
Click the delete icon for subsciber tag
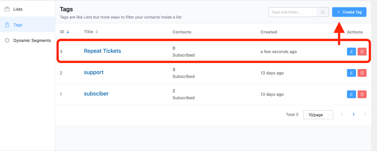pyautogui.click(x=362, y=94)
